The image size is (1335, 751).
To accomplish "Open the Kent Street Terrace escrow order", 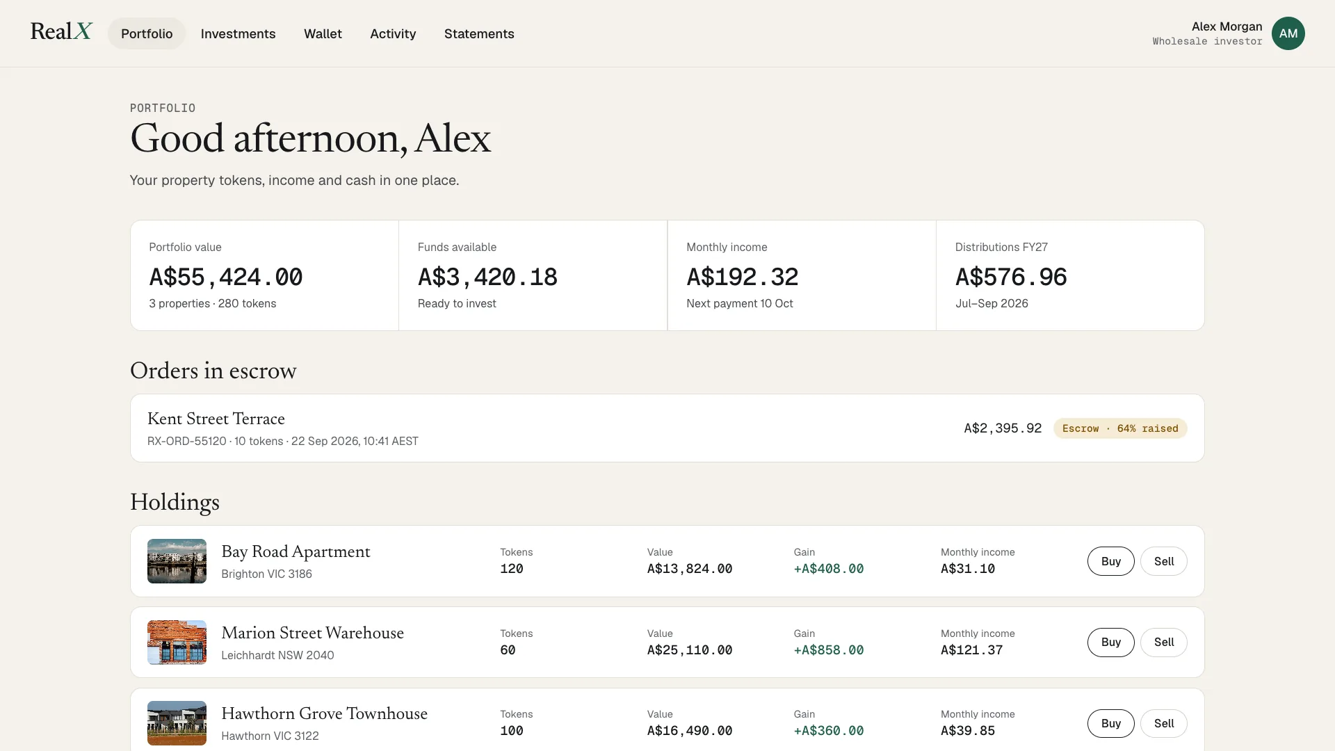I will click(x=667, y=428).
